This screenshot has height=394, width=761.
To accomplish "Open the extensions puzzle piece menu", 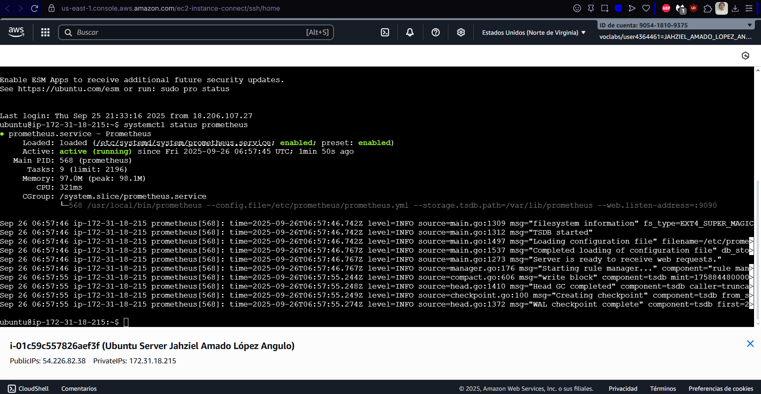I will pos(708,8).
